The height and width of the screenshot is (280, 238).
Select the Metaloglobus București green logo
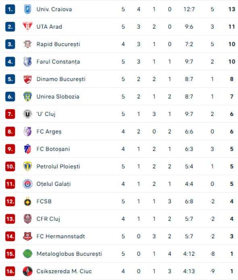click(x=28, y=254)
